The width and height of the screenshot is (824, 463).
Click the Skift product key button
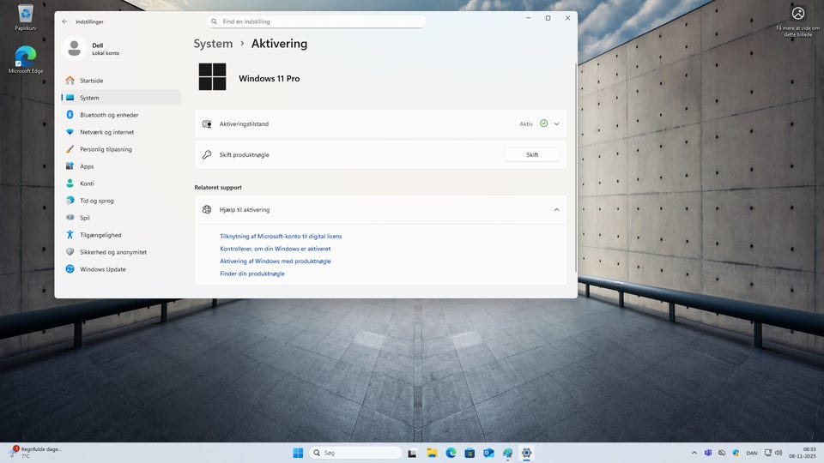(x=531, y=155)
